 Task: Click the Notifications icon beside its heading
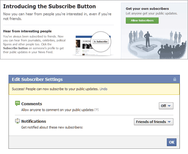pyautogui.click(x=17, y=121)
